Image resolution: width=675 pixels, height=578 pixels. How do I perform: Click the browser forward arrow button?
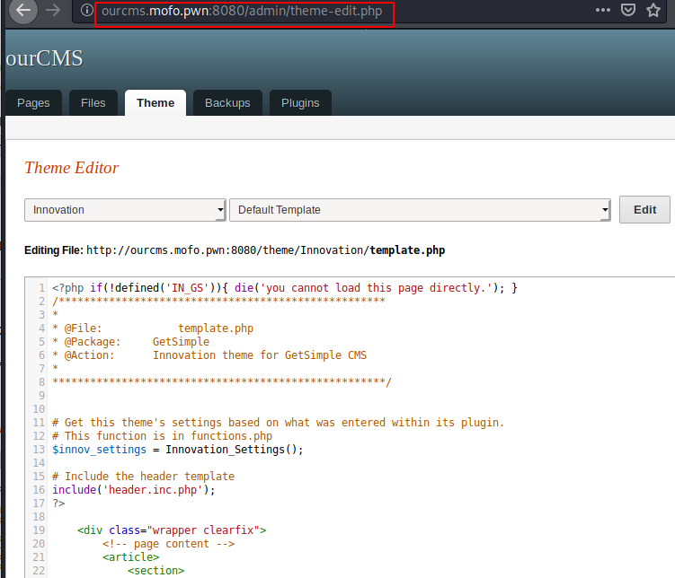coord(53,10)
